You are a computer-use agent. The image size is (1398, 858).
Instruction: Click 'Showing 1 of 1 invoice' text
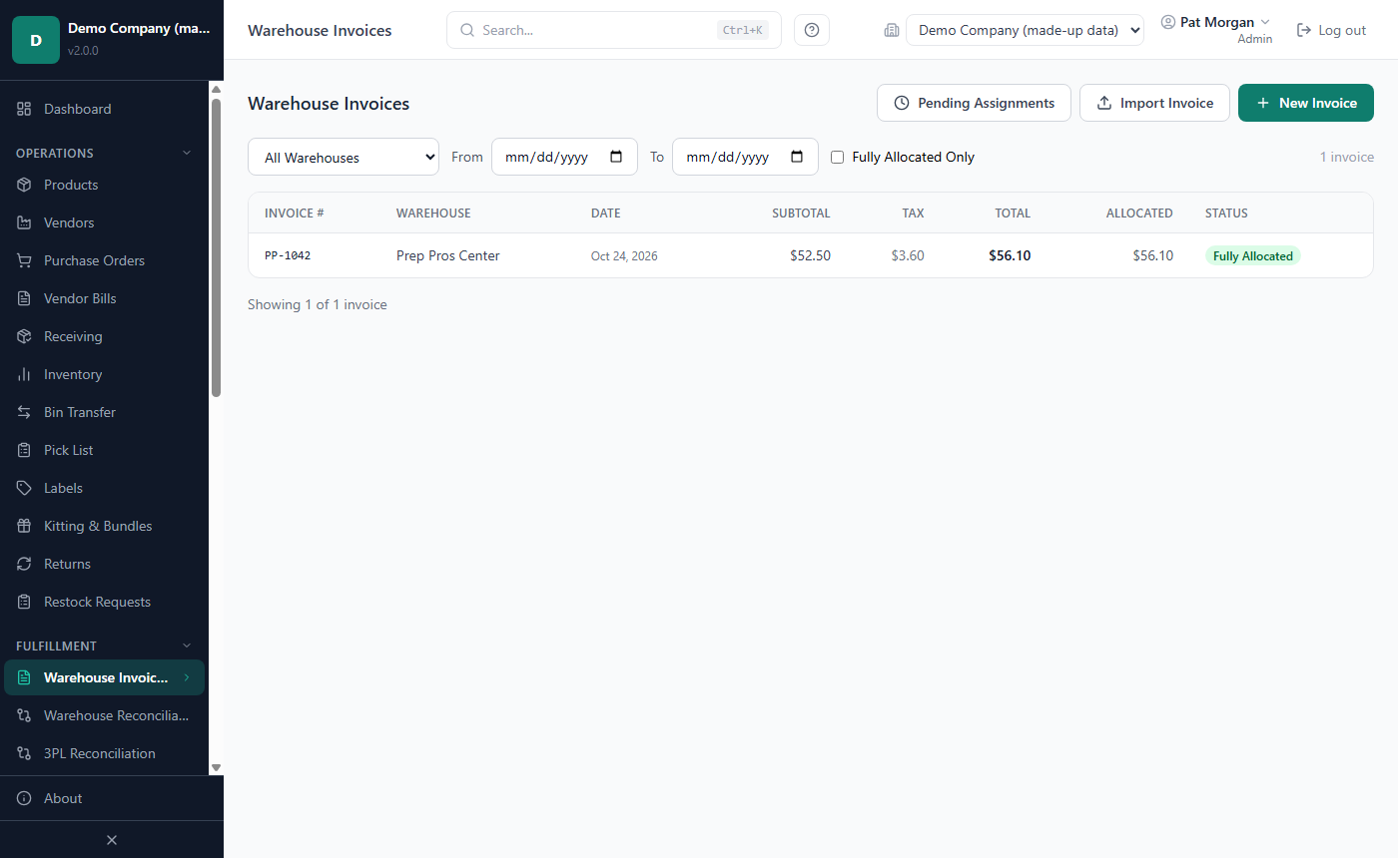318,304
